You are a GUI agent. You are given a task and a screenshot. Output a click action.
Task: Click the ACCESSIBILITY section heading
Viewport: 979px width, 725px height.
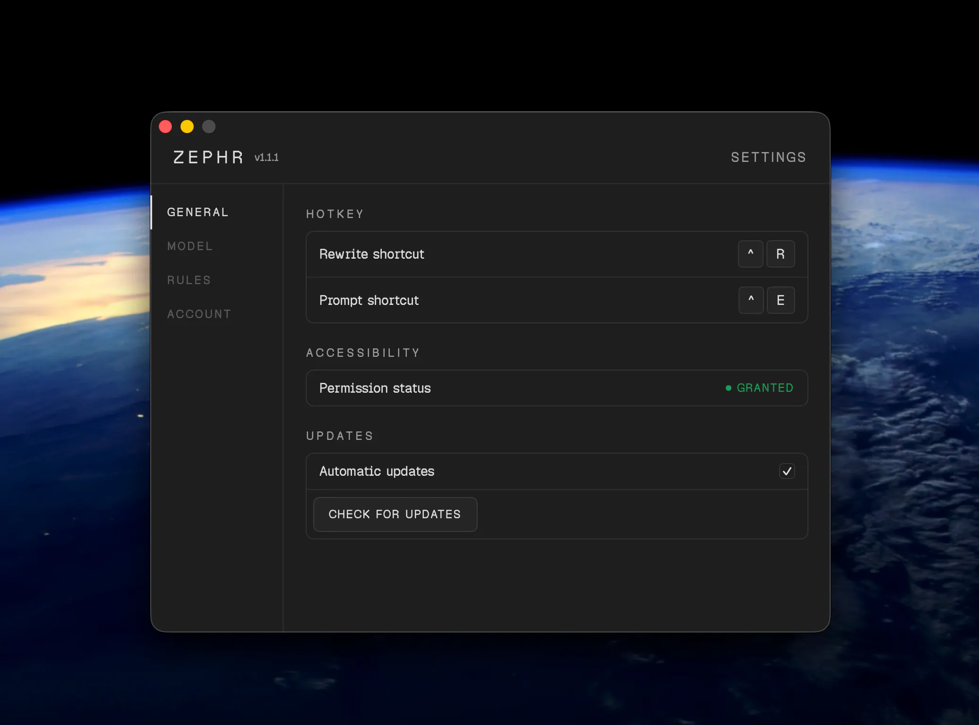coord(363,353)
